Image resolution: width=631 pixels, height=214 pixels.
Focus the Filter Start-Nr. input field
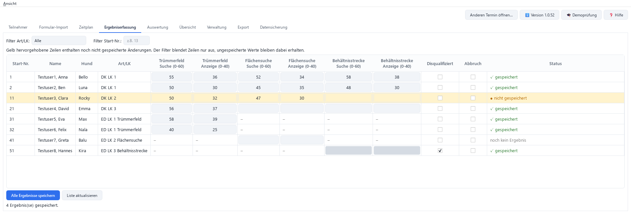(x=137, y=41)
